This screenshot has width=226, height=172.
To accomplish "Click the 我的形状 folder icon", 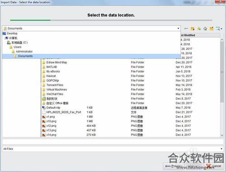I will coord(44,99).
